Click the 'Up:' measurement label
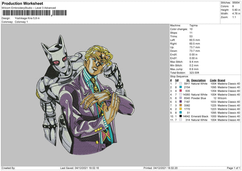 click(172, 47)
